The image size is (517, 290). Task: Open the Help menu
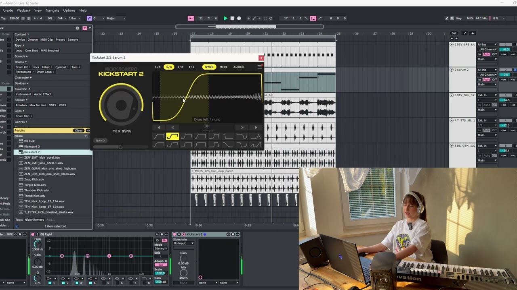coord(83,10)
